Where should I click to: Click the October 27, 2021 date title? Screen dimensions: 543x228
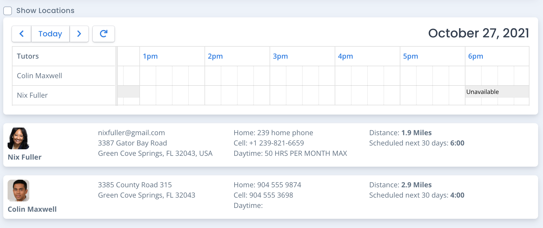pos(479,33)
